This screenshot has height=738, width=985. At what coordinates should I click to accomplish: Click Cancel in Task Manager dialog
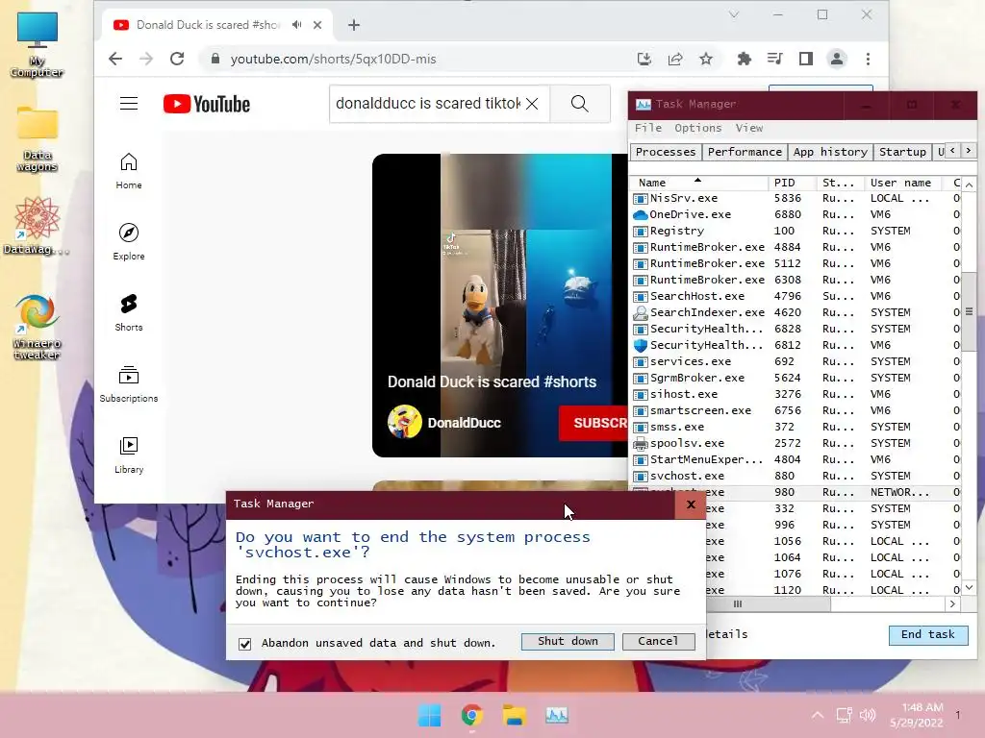(658, 641)
